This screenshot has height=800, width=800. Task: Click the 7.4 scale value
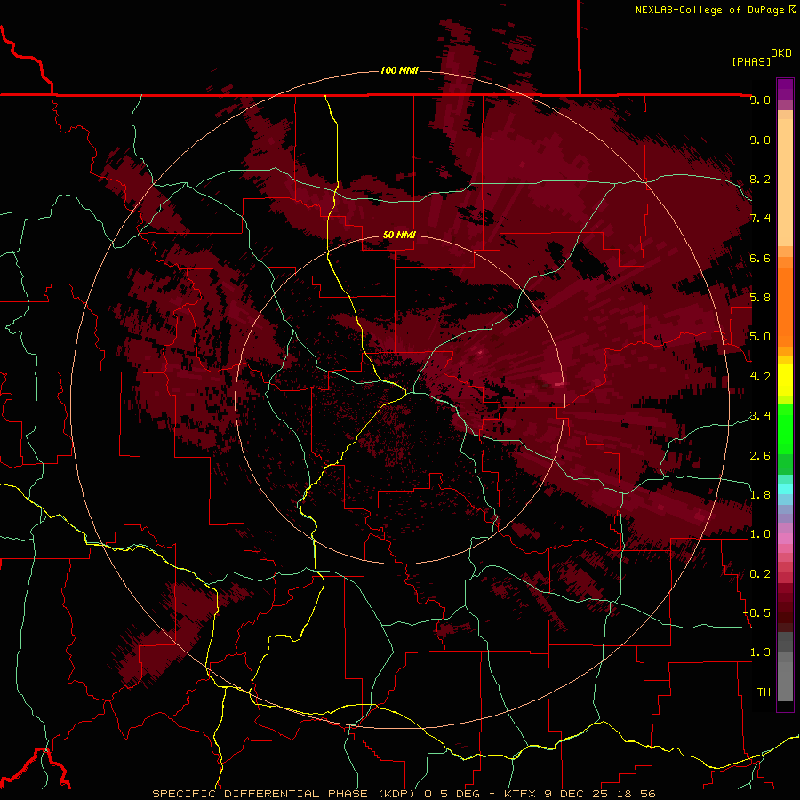[760, 219]
